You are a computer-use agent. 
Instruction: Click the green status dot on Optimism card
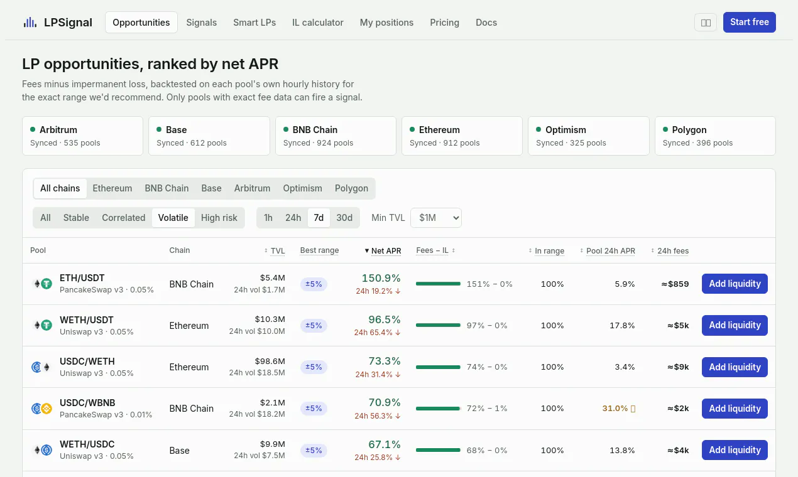click(x=538, y=129)
